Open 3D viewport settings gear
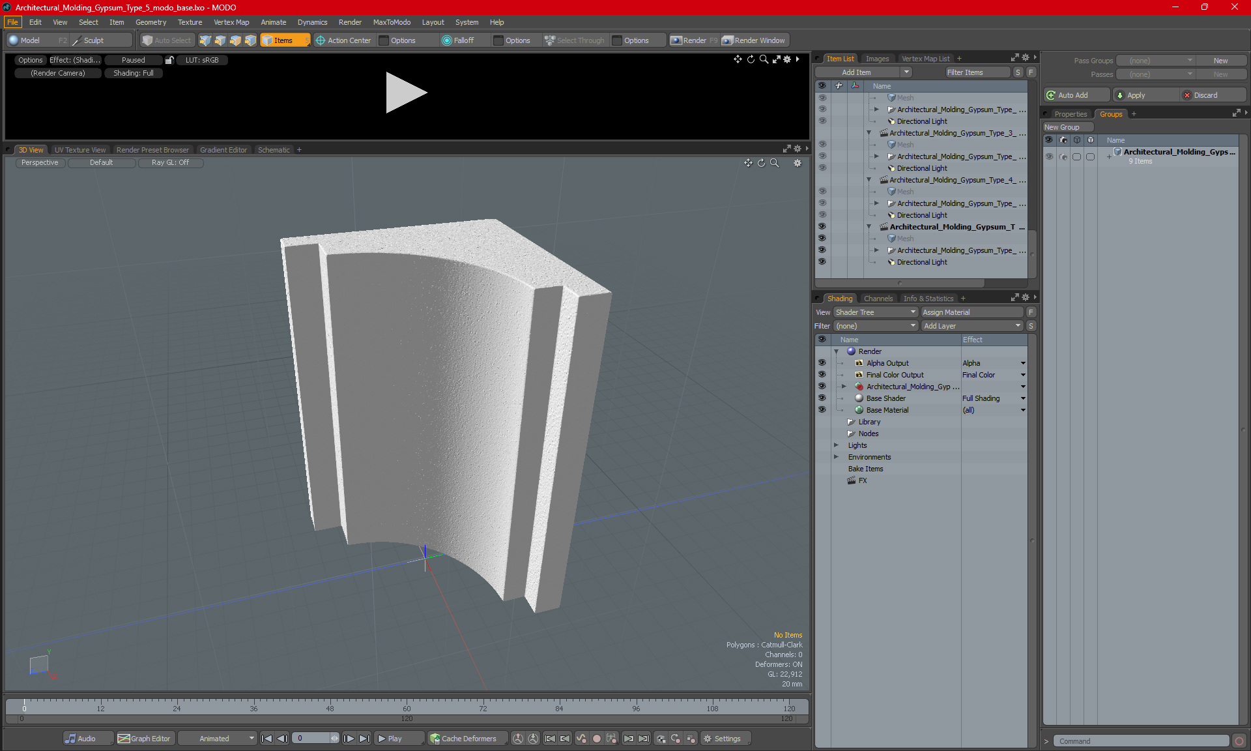Image resolution: width=1251 pixels, height=751 pixels. point(798,163)
